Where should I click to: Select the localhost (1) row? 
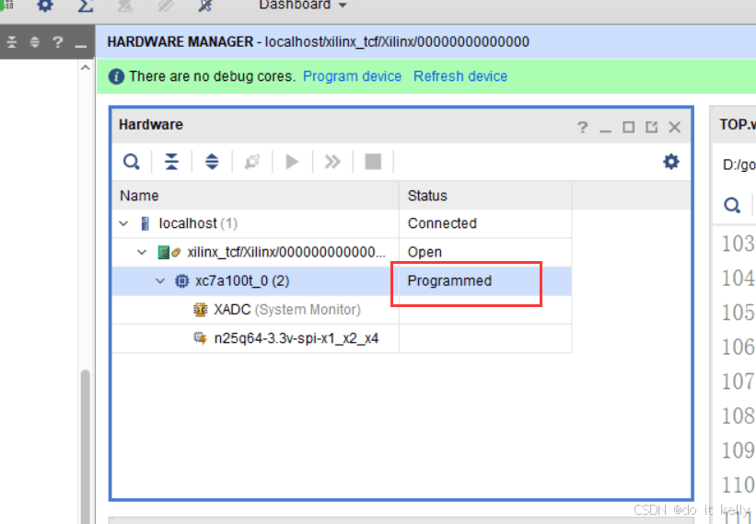pos(342,223)
